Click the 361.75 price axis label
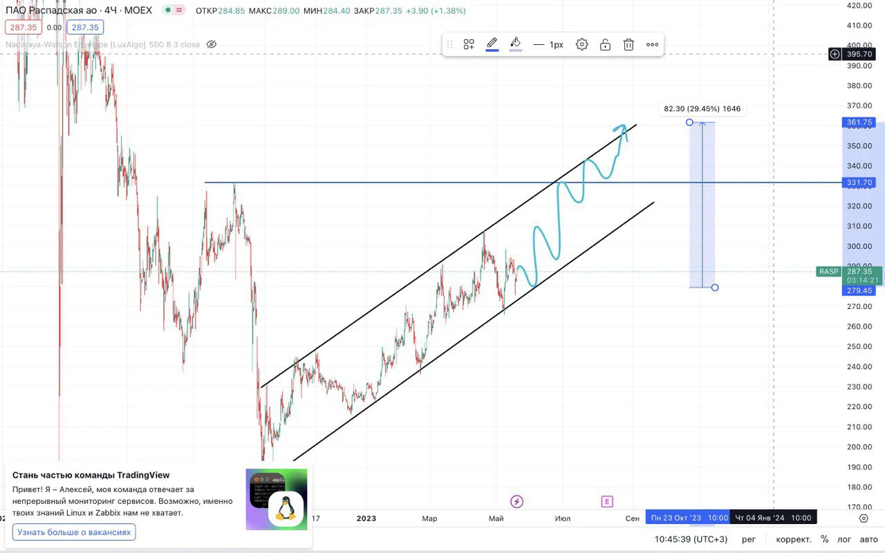Image resolution: width=885 pixels, height=553 pixels. [x=859, y=122]
